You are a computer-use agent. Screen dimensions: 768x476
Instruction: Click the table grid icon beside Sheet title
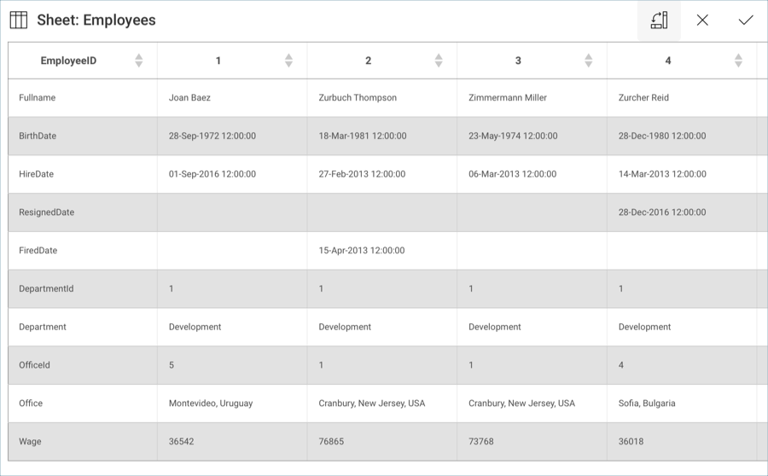click(x=19, y=20)
